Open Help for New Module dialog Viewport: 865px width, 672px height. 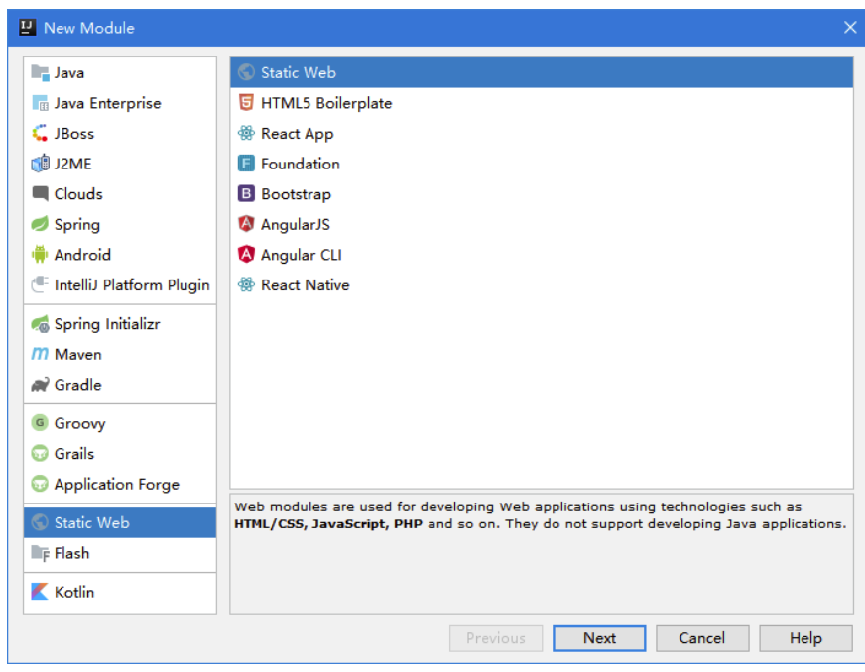pyautogui.click(x=805, y=638)
